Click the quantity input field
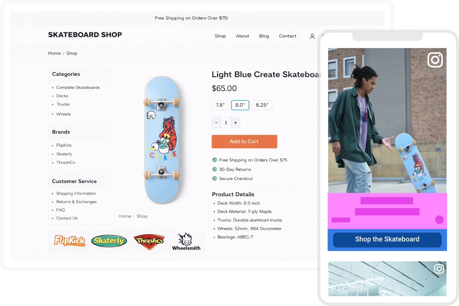This screenshot has width=459, height=306. click(226, 123)
